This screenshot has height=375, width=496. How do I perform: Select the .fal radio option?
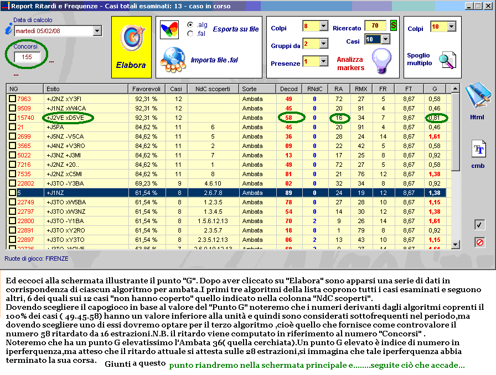pyautogui.click(x=190, y=34)
